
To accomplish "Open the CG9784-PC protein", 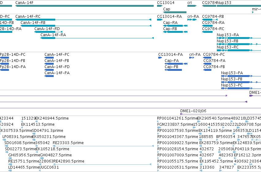I will (x=214, y=55).
